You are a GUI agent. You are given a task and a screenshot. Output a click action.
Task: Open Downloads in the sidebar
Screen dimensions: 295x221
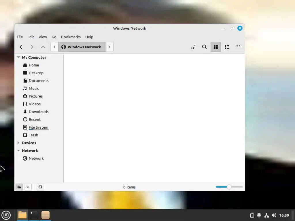[39, 112]
